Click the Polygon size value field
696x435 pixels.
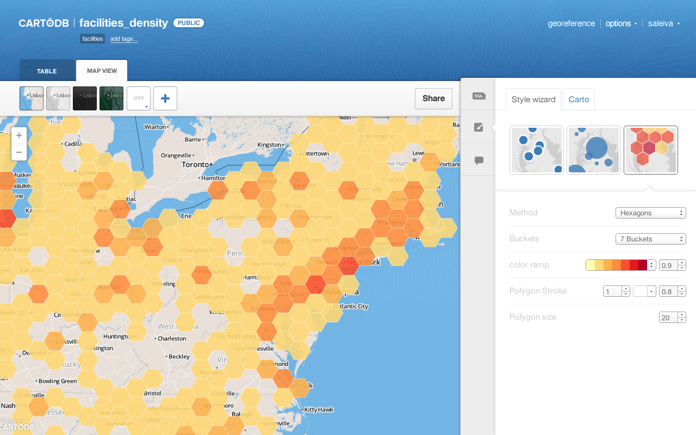pyautogui.click(x=668, y=317)
